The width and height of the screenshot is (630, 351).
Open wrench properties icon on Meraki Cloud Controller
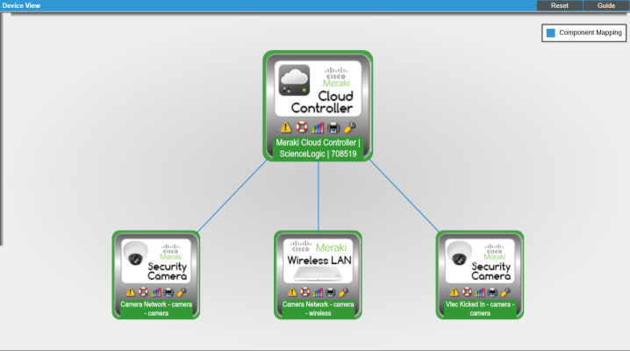(349, 127)
